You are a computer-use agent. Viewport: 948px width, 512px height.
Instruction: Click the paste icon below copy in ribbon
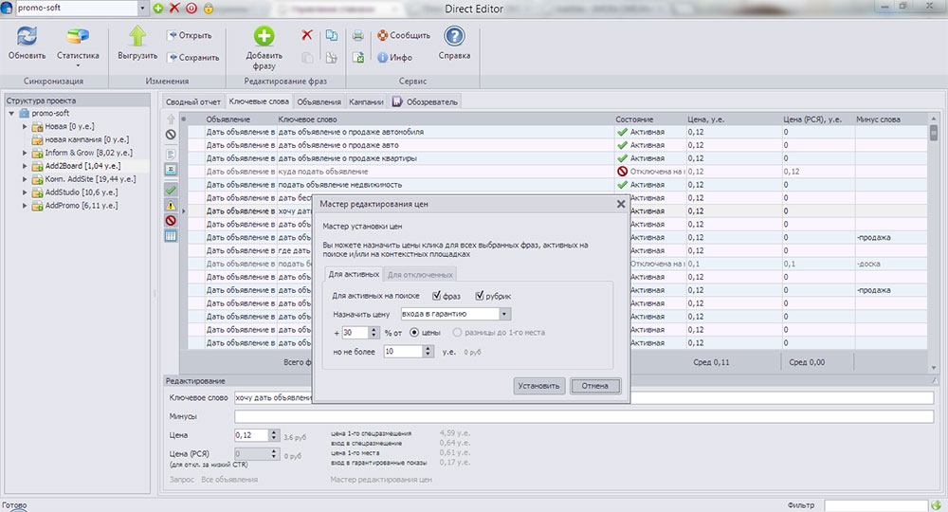tap(331, 58)
